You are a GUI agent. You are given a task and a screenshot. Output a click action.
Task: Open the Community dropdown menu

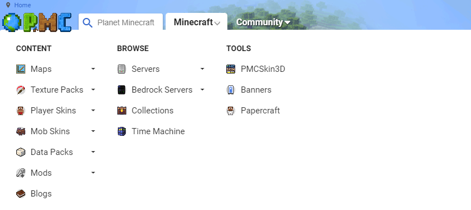point(263,22)
